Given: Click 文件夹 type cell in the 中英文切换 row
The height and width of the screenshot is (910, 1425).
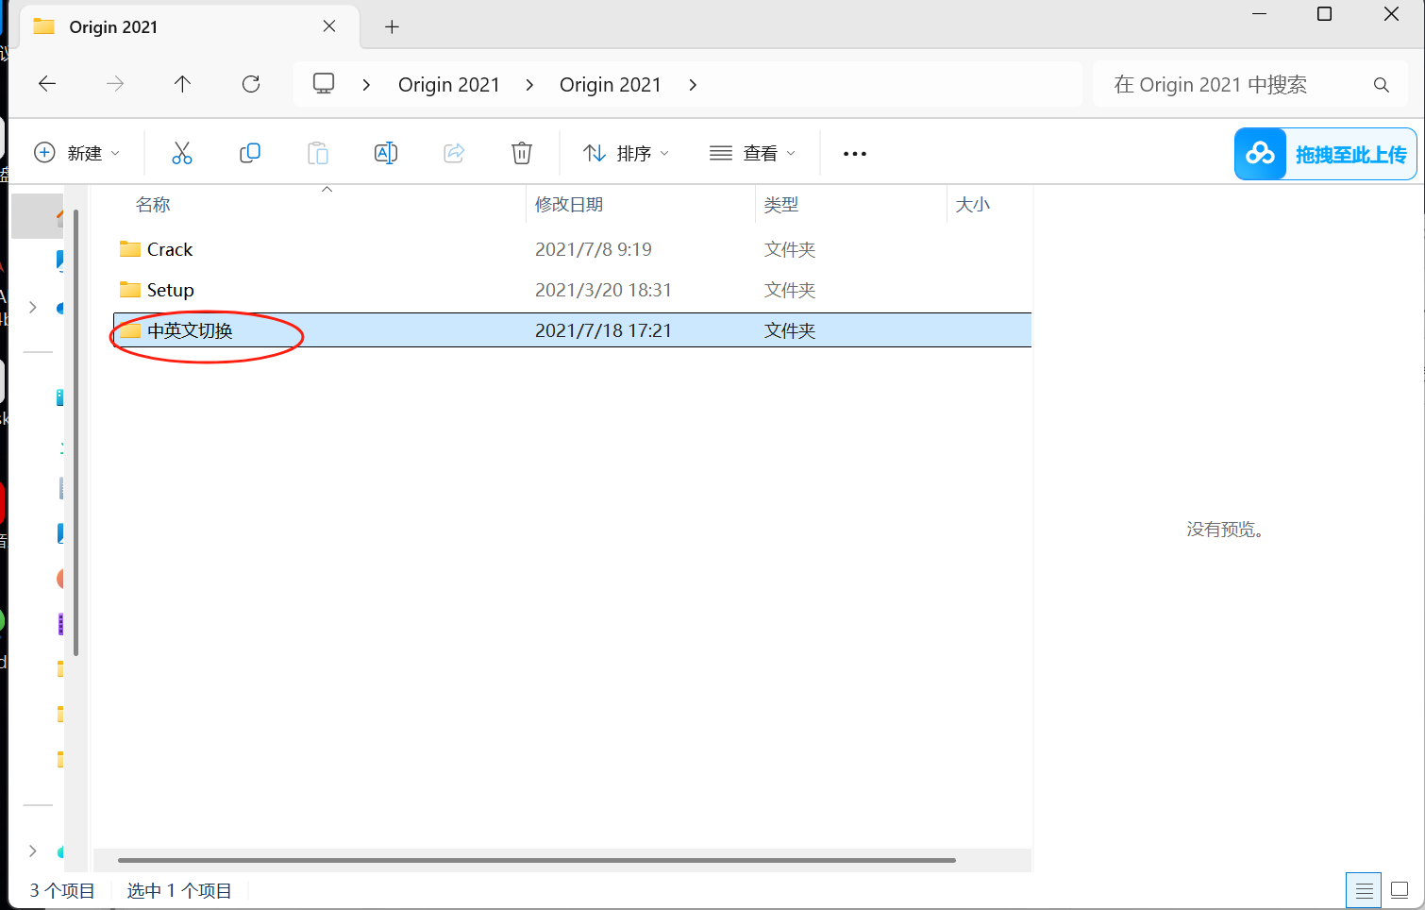Looking at the screenshot, I should 790,330.
